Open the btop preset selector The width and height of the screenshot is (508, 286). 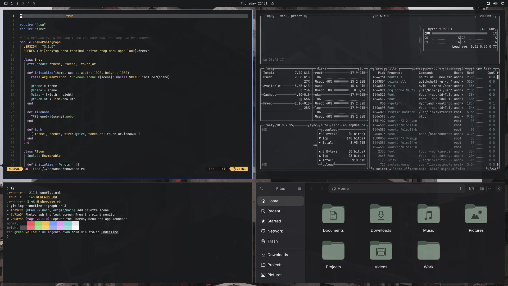coord(297,16)
